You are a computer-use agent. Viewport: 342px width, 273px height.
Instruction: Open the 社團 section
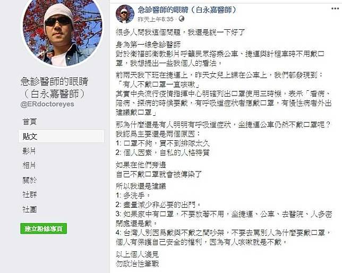point(29,209)
